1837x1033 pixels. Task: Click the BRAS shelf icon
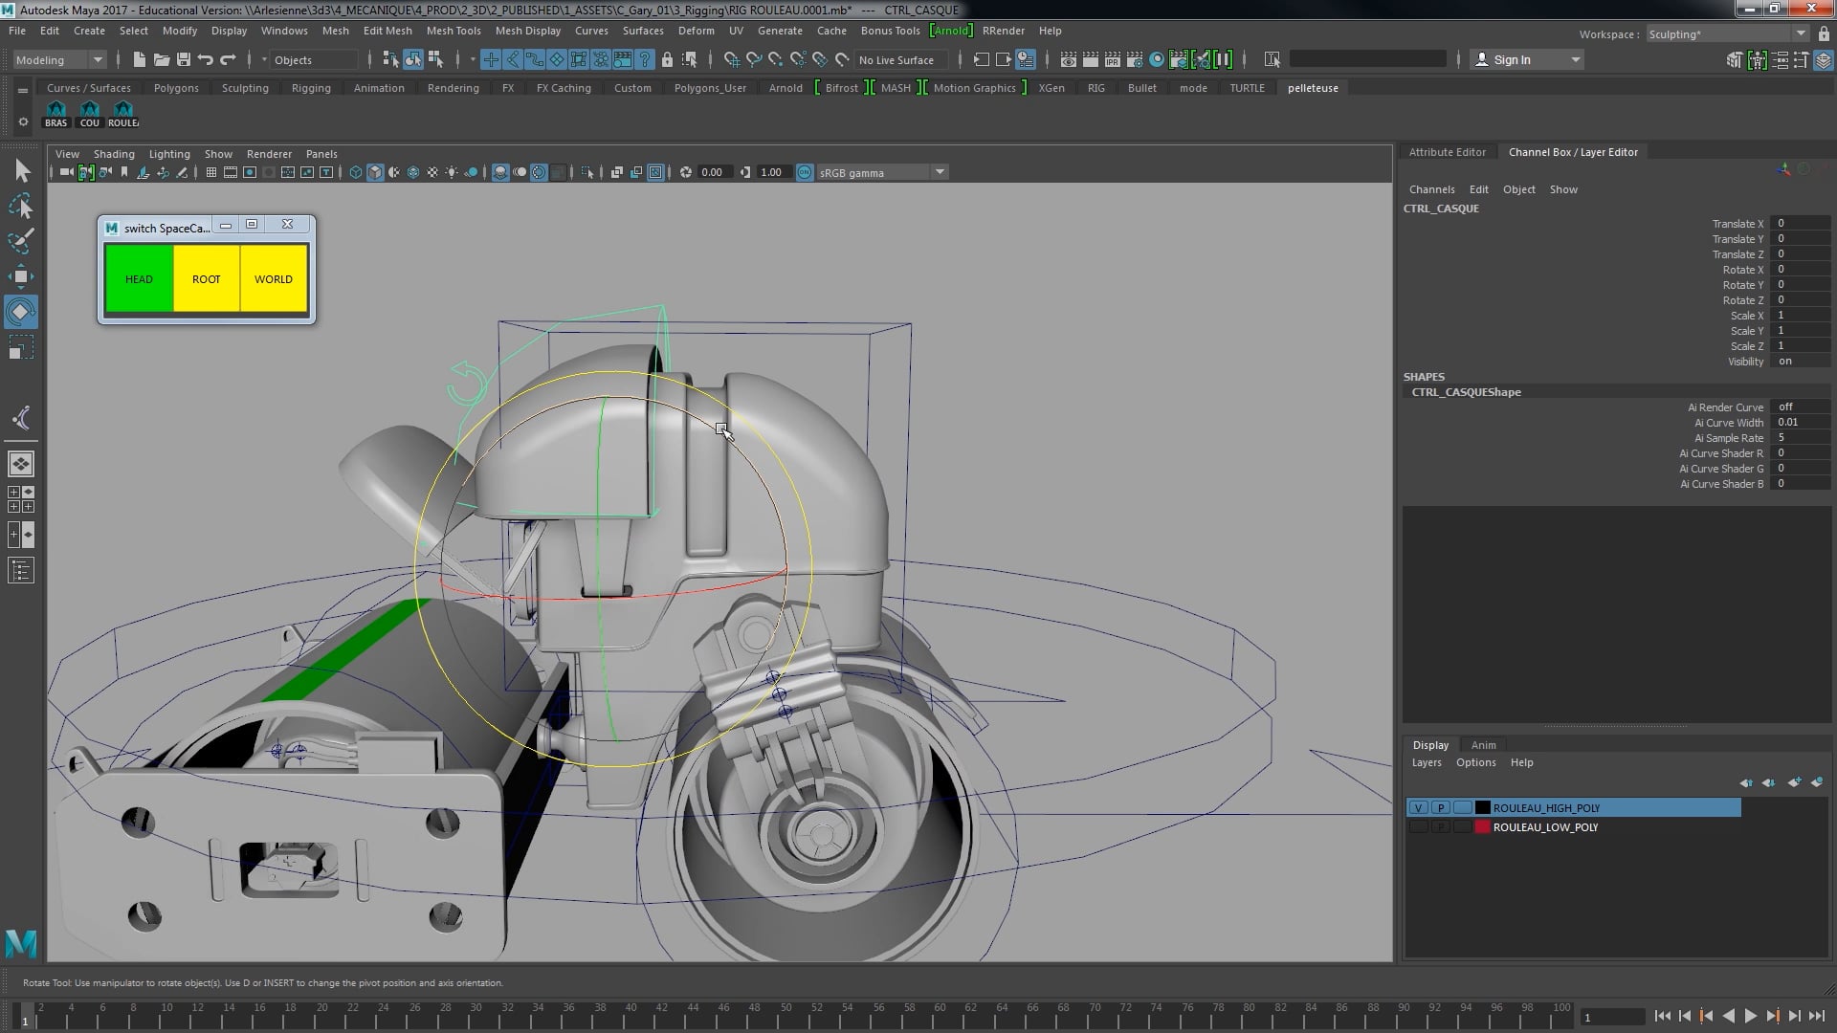pos(55,113)
